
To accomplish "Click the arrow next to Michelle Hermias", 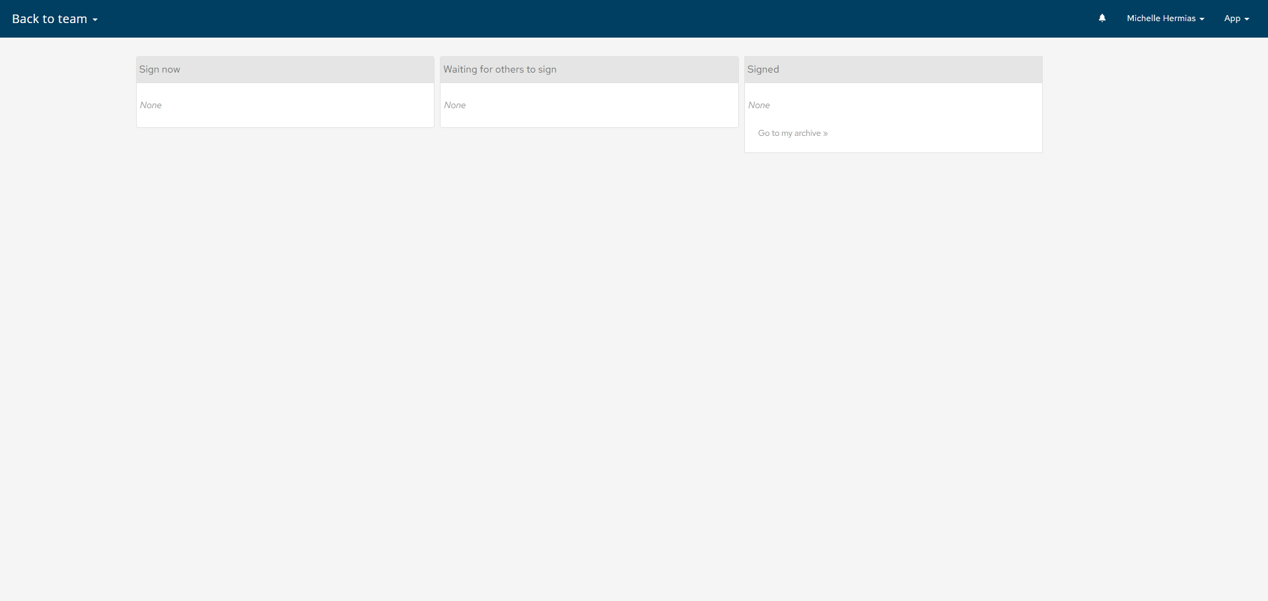I will [x=1202, y=19].
